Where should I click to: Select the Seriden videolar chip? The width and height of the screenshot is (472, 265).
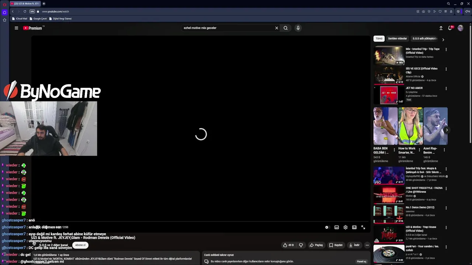tap(397, 39)
